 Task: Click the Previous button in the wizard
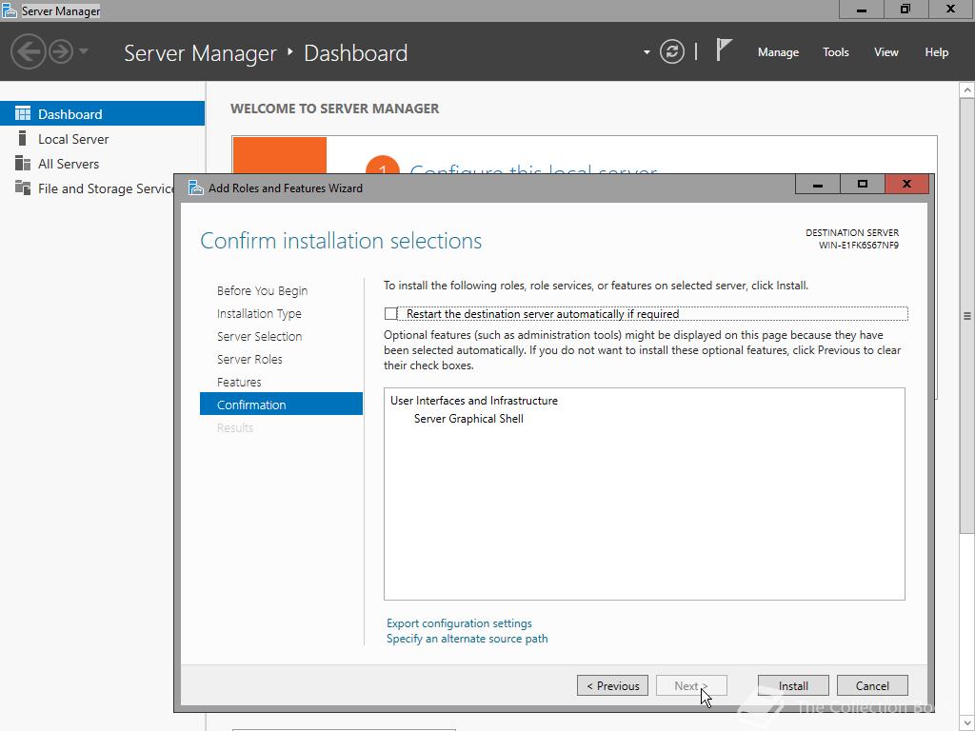612,685
